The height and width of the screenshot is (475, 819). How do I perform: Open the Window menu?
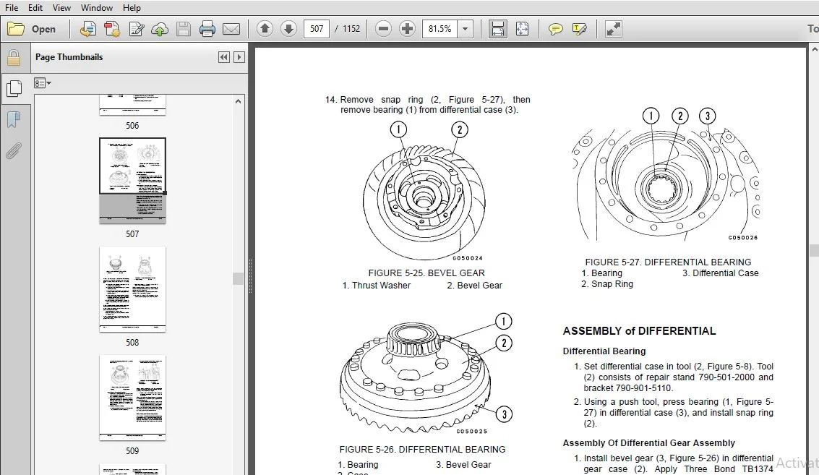pyautogui.click(x=96, y=8)
